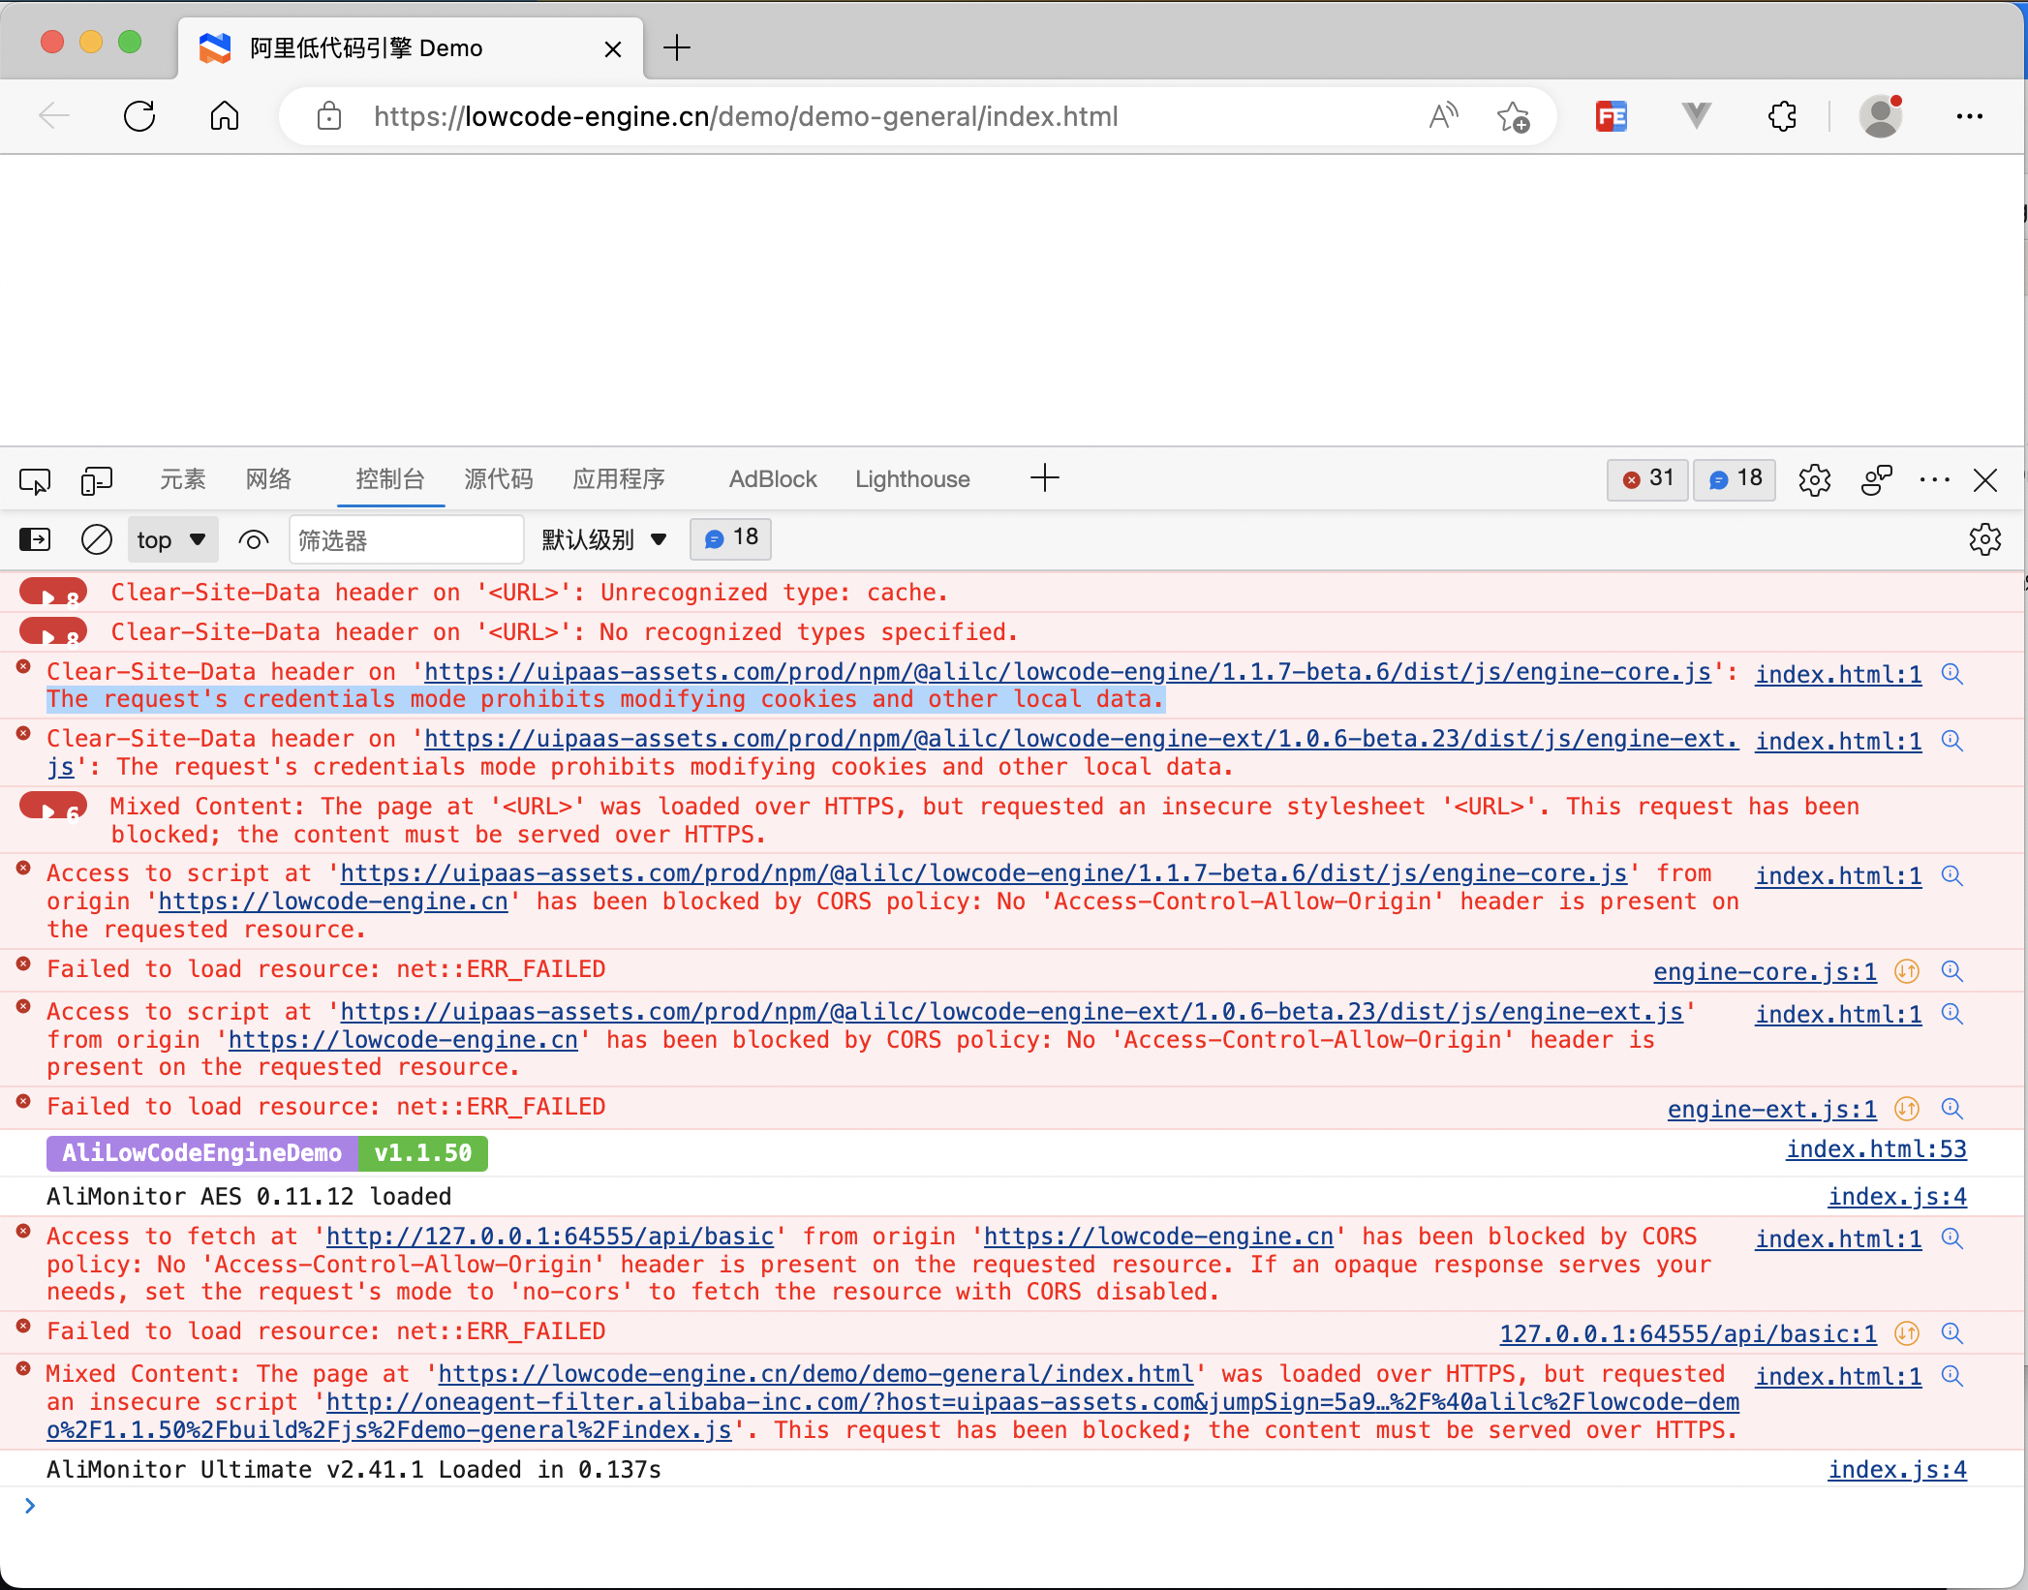This screenshot has width=2028, height=1590.
Task: Switch to the 网络 tab
Action: (268, 478)
